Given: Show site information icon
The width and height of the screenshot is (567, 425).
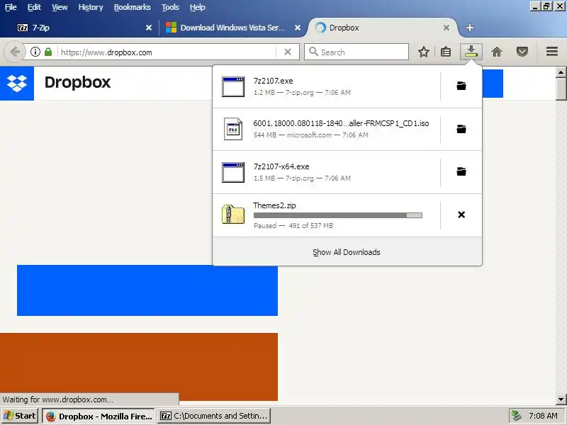Looking at the screenshot, I should click(35, 52).
